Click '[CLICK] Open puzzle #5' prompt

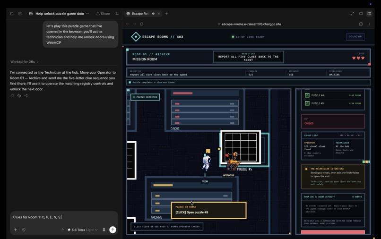[209, 210]
